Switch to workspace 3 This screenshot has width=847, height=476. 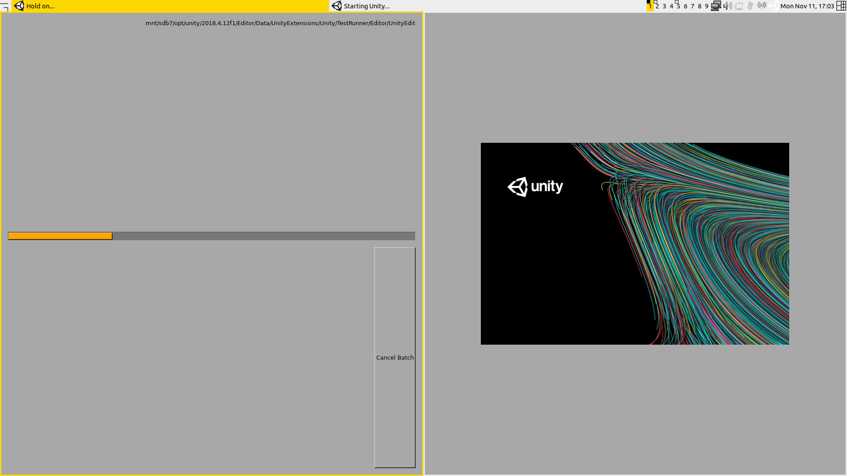[x=664, y=6]
